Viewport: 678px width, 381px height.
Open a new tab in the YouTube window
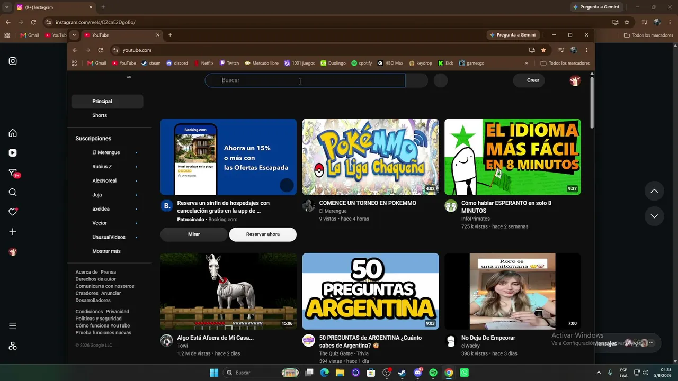(170, 35)
